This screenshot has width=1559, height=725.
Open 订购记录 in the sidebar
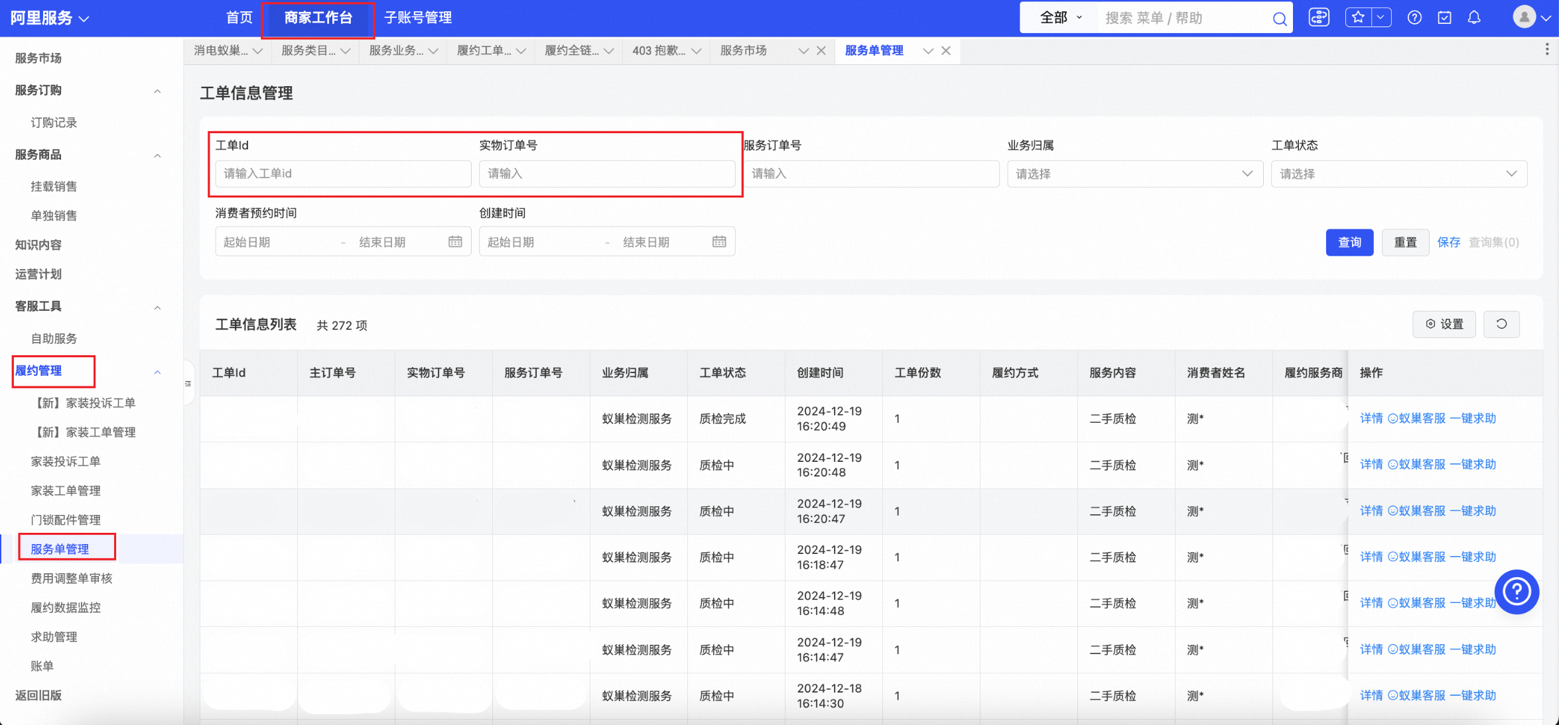click(x=54, y=123)
